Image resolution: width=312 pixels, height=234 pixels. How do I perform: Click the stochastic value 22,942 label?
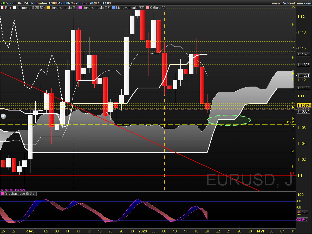302,220
